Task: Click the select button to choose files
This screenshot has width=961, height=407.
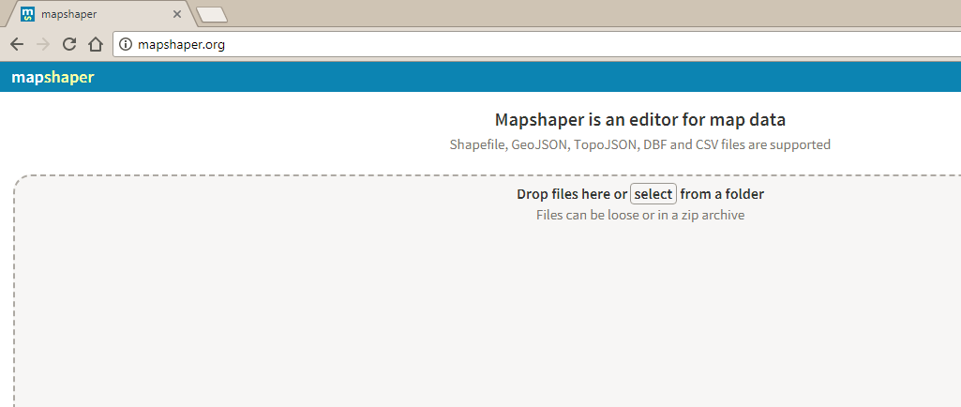Action: (653, 194)
